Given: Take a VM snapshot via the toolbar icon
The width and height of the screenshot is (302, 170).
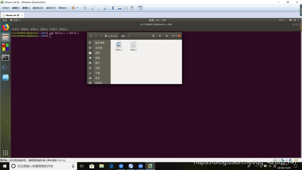Looking at the screenshot, I should 93,8.
